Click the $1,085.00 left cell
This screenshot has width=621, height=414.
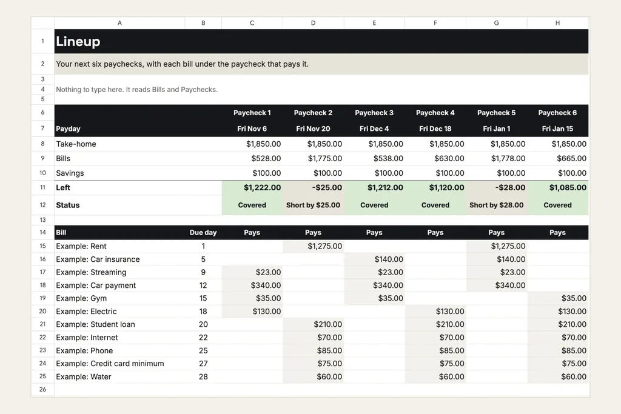tap(558, 188)
